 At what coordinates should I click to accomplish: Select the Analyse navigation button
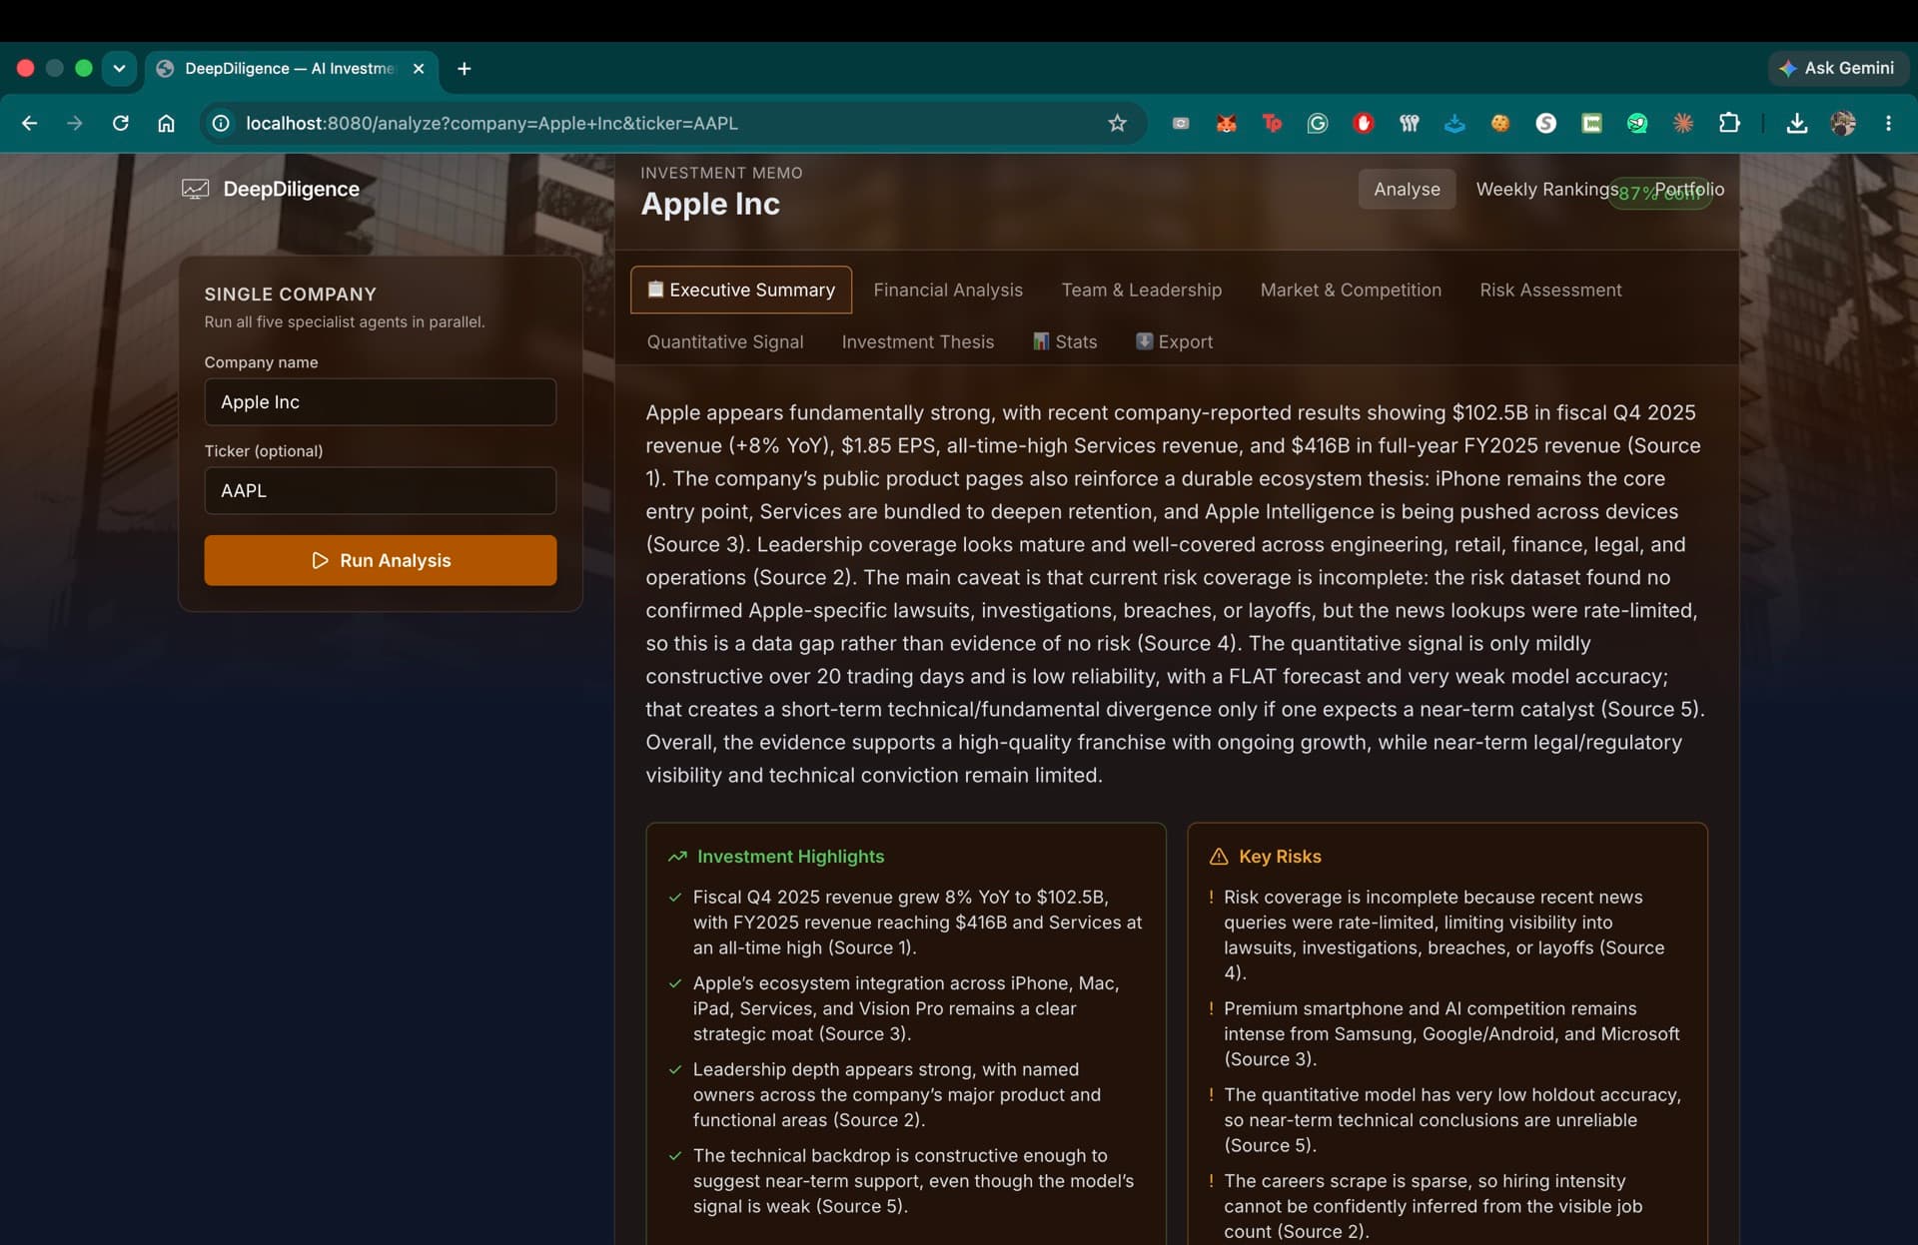[x=1407, y=189]
